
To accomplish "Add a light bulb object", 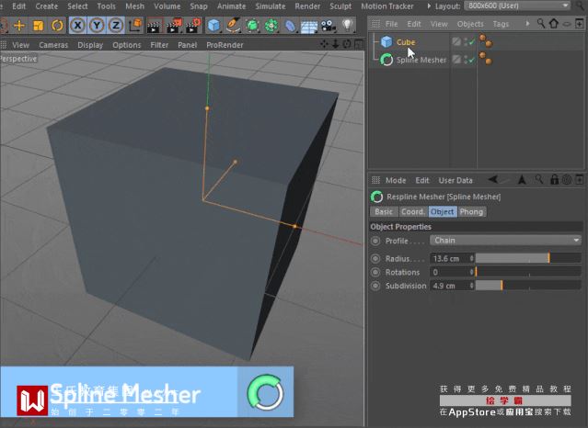I will pyautogui.click(x=348, y=25).
